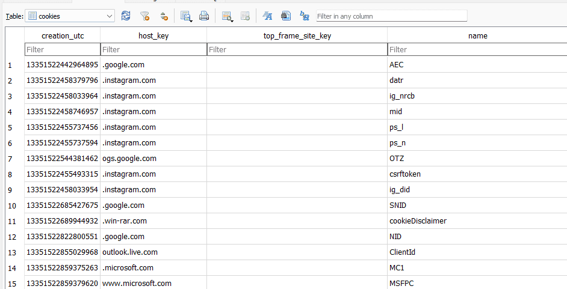Select cell 13351522458746957
The height and width of the screenshot is (289, 567).
[x=63, y=112]
